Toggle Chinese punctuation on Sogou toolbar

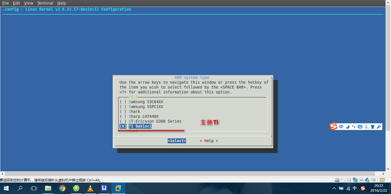353,127
